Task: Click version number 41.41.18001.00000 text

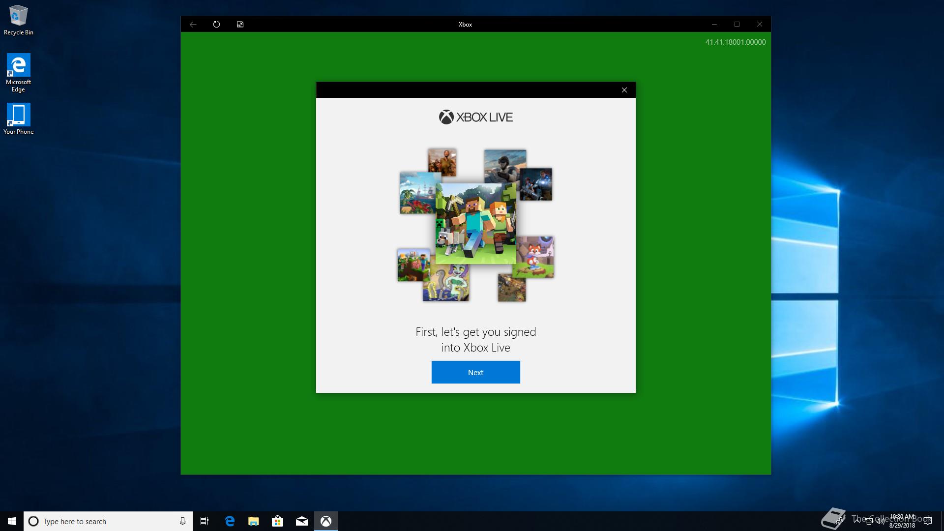Action: pos(736,42)
